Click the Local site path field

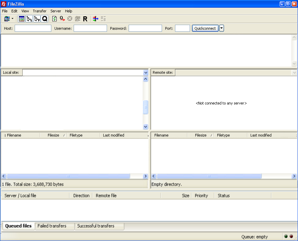83,72
